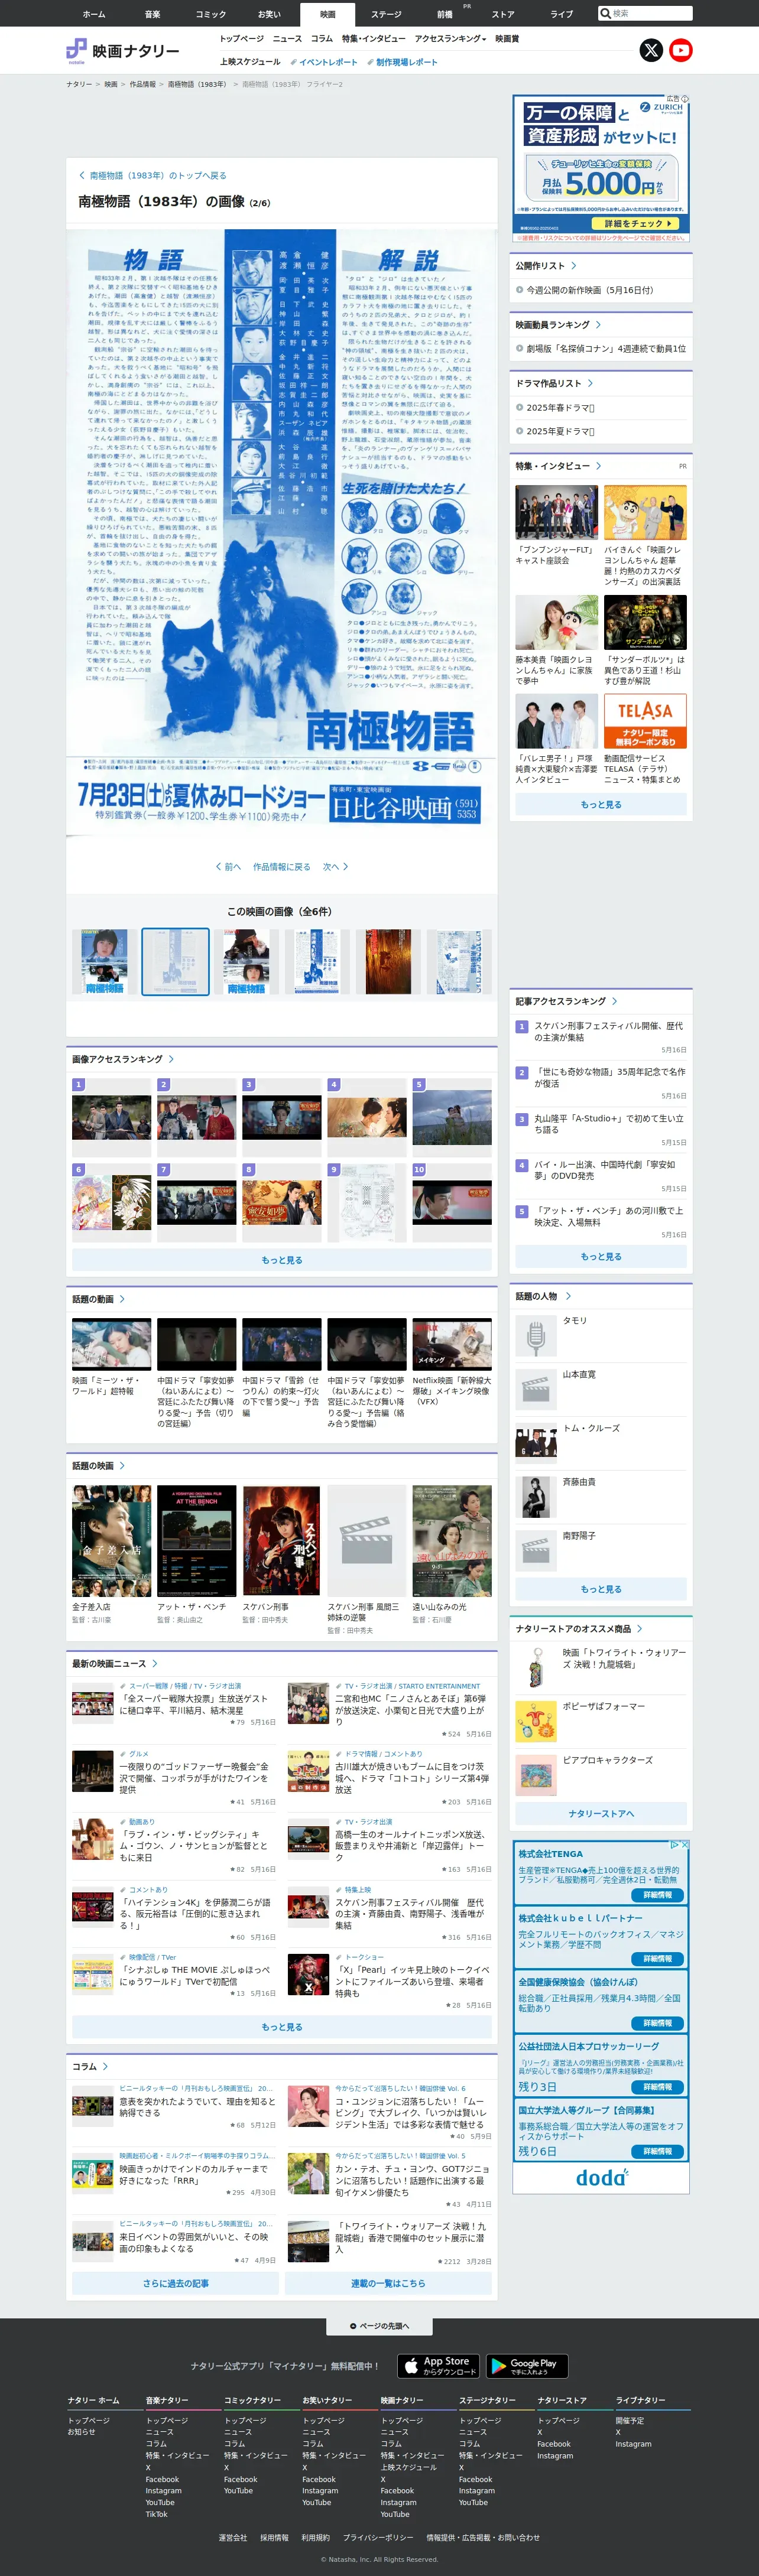Screen dimensions: 759x2576
Task: Open the Tamori microphone placeholder icon
Action: pos(535,1335)
